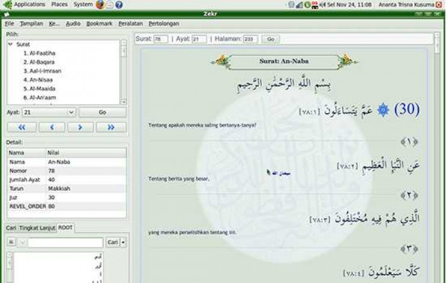This screenshot has height=283, width=446.
Task: Click the REVEL_ORDER row in Detail
Action: pos(66,206)
